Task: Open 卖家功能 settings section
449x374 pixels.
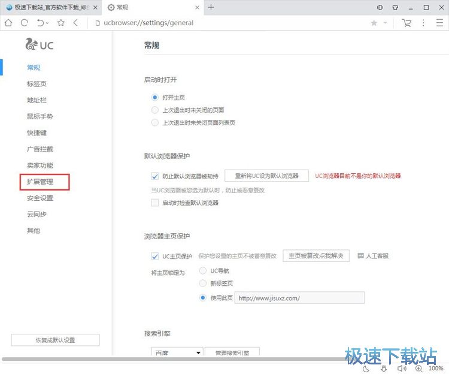Action: (40, 165)
